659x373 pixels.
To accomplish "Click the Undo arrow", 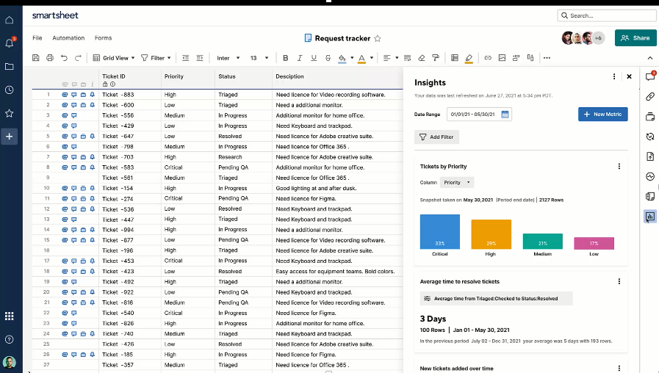I will [64, 58].
